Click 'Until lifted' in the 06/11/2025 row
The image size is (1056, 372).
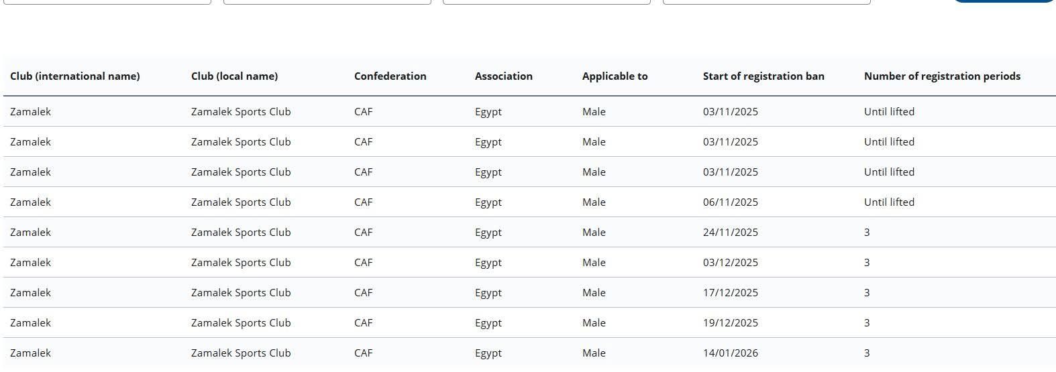pyautogui.click(x=889, y=202)
